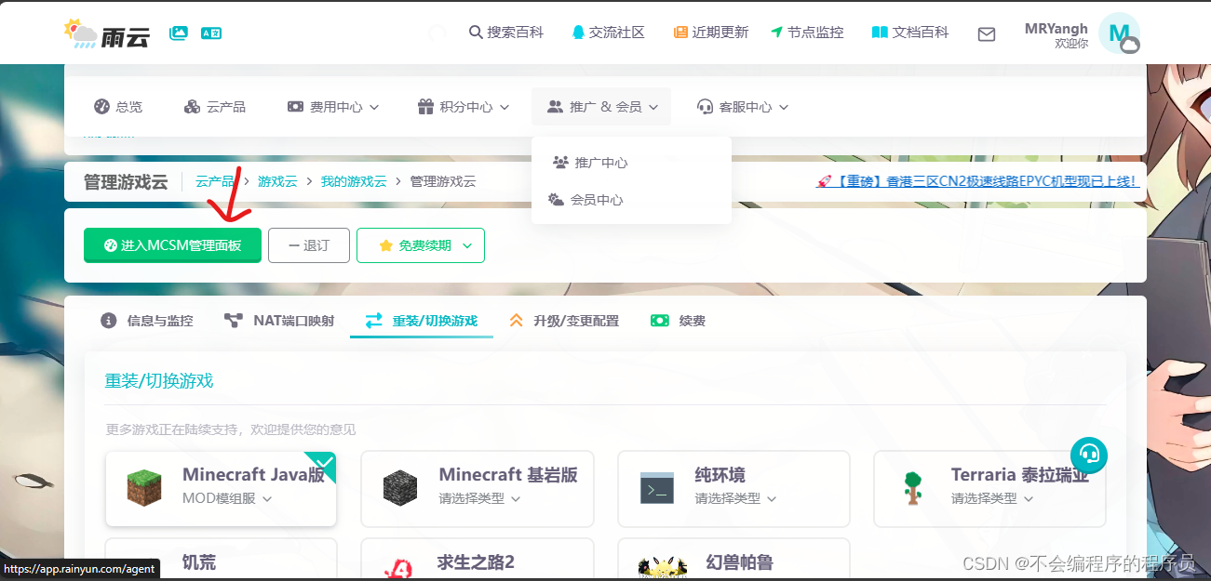Open 云产品 cloud products menu item
Screen dimensions: 1211x581
[x=215, y=107]
